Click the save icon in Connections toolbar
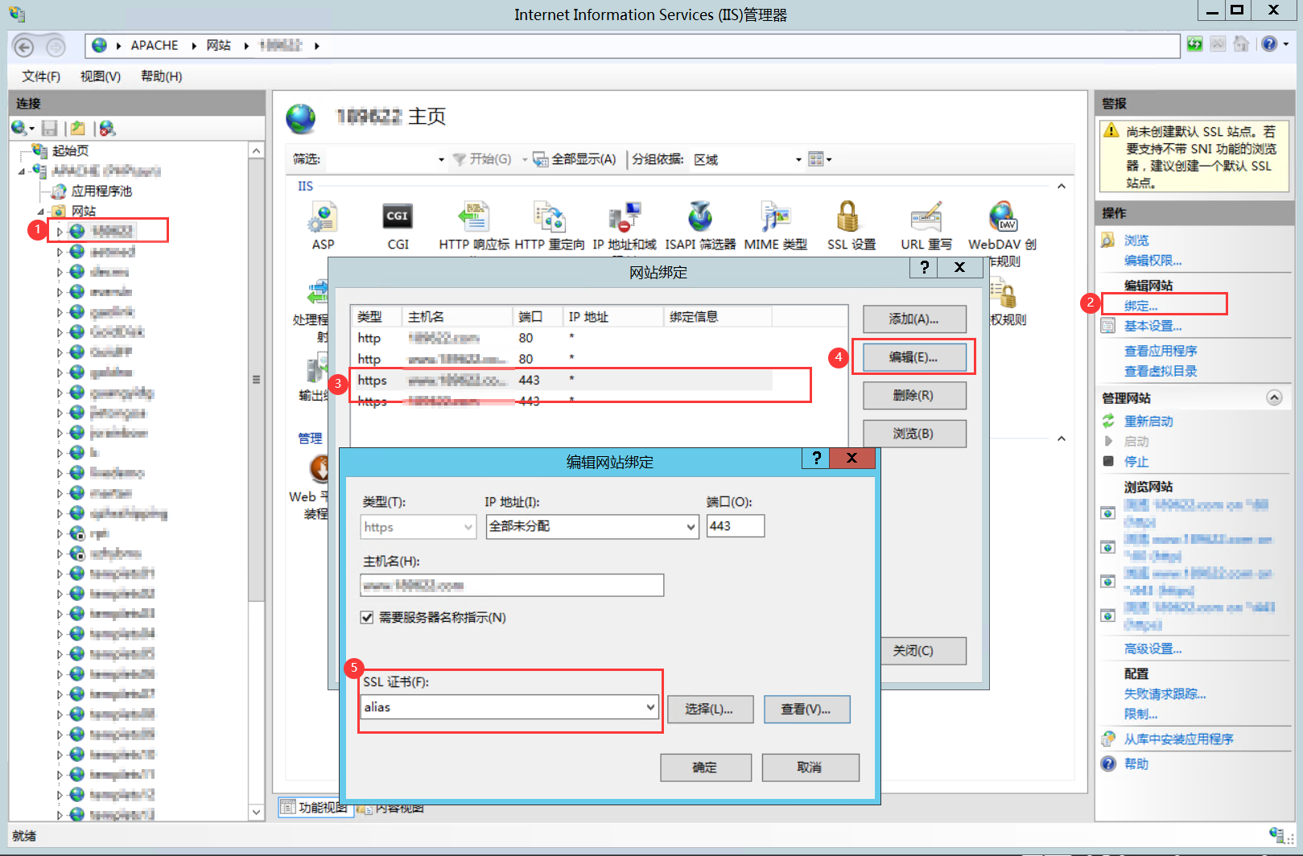1303x856 pixels. pos(50,128)
